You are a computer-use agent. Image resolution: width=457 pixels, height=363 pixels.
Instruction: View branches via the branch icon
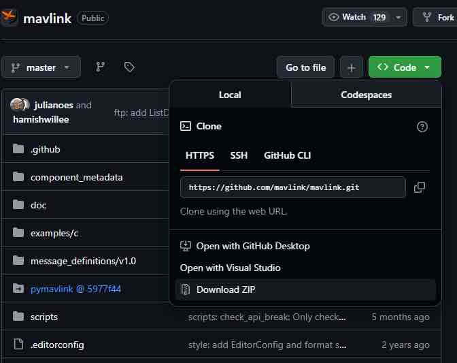pos(100,67)
